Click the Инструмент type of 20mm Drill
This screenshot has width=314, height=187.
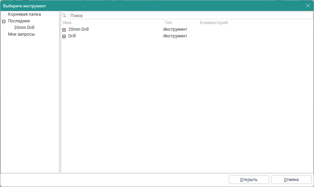point(175,29)
